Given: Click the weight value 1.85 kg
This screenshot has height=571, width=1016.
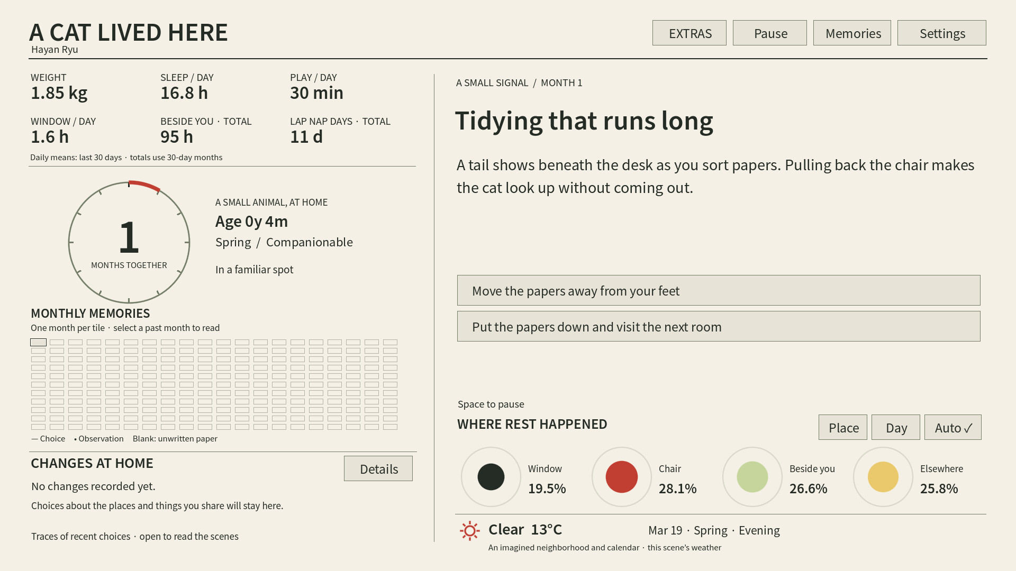Looking at the screenshot, I should (59, 93).
